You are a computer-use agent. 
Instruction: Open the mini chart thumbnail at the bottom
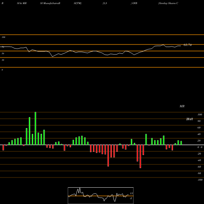click(101, 195)
